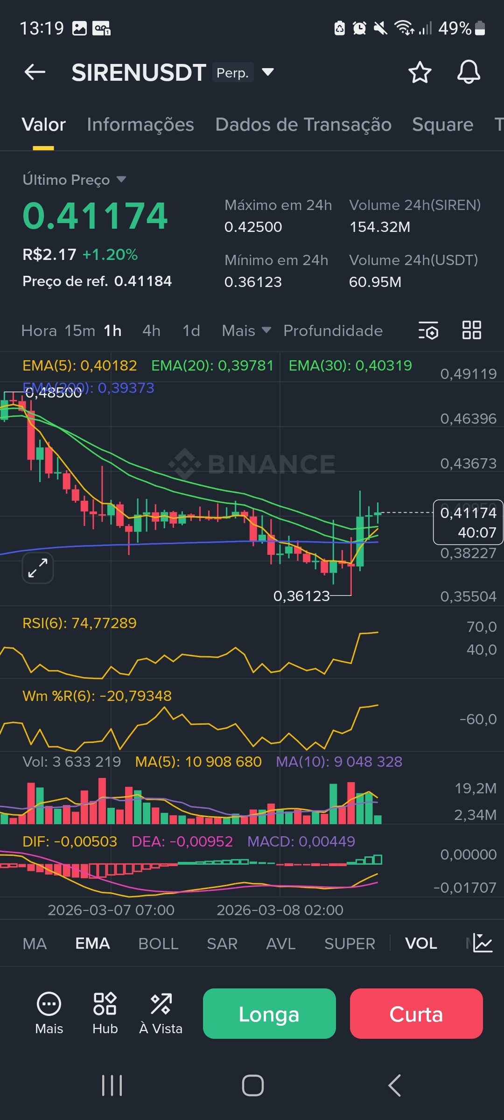Screen dimensions: 504x1120
Task: Tap the last price 0.41174
Action: (x=95, y=216)
